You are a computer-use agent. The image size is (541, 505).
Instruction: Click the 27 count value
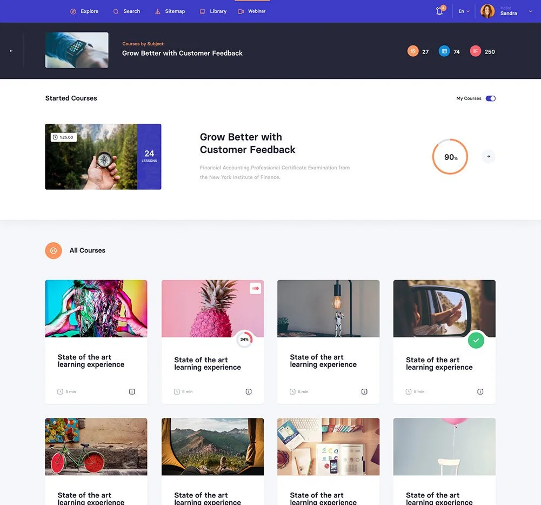(425, 52)
